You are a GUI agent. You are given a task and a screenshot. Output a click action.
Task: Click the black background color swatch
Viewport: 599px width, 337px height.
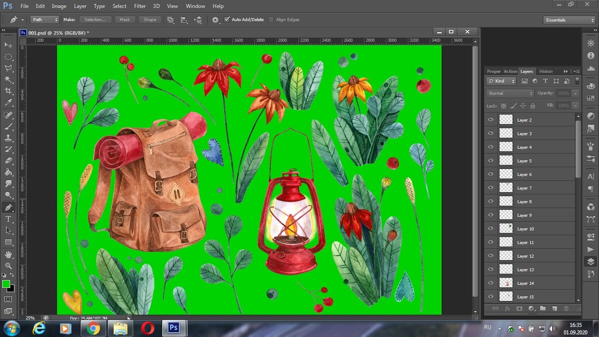point(11,289)
